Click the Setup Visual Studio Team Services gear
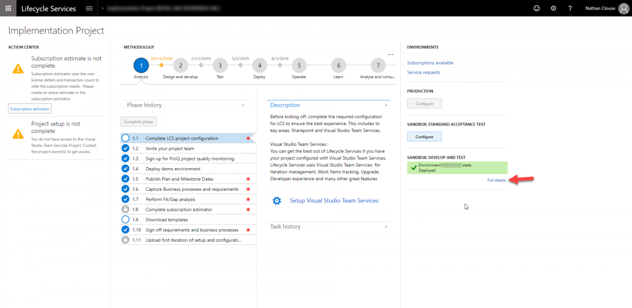This screenshot has height=308, width=632. pos(277,201)
